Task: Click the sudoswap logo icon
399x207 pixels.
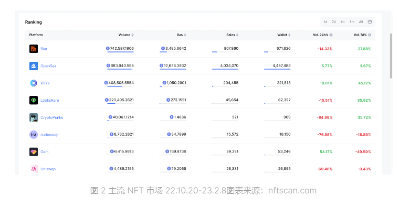Action: pos(34,135)
